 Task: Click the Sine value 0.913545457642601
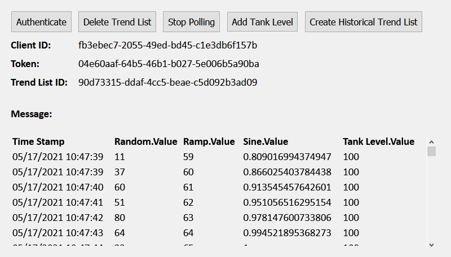click(287, 187)
